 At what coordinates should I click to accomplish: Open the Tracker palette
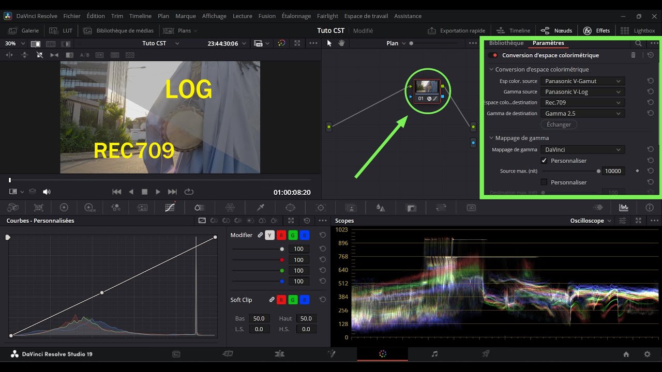pyautogui.click(x=321, y=207)
